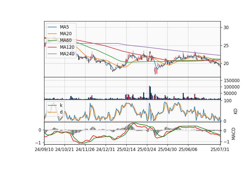Click the price axis value 25
245x176 pixels.
pyautogui.click(x=226, y=46)
